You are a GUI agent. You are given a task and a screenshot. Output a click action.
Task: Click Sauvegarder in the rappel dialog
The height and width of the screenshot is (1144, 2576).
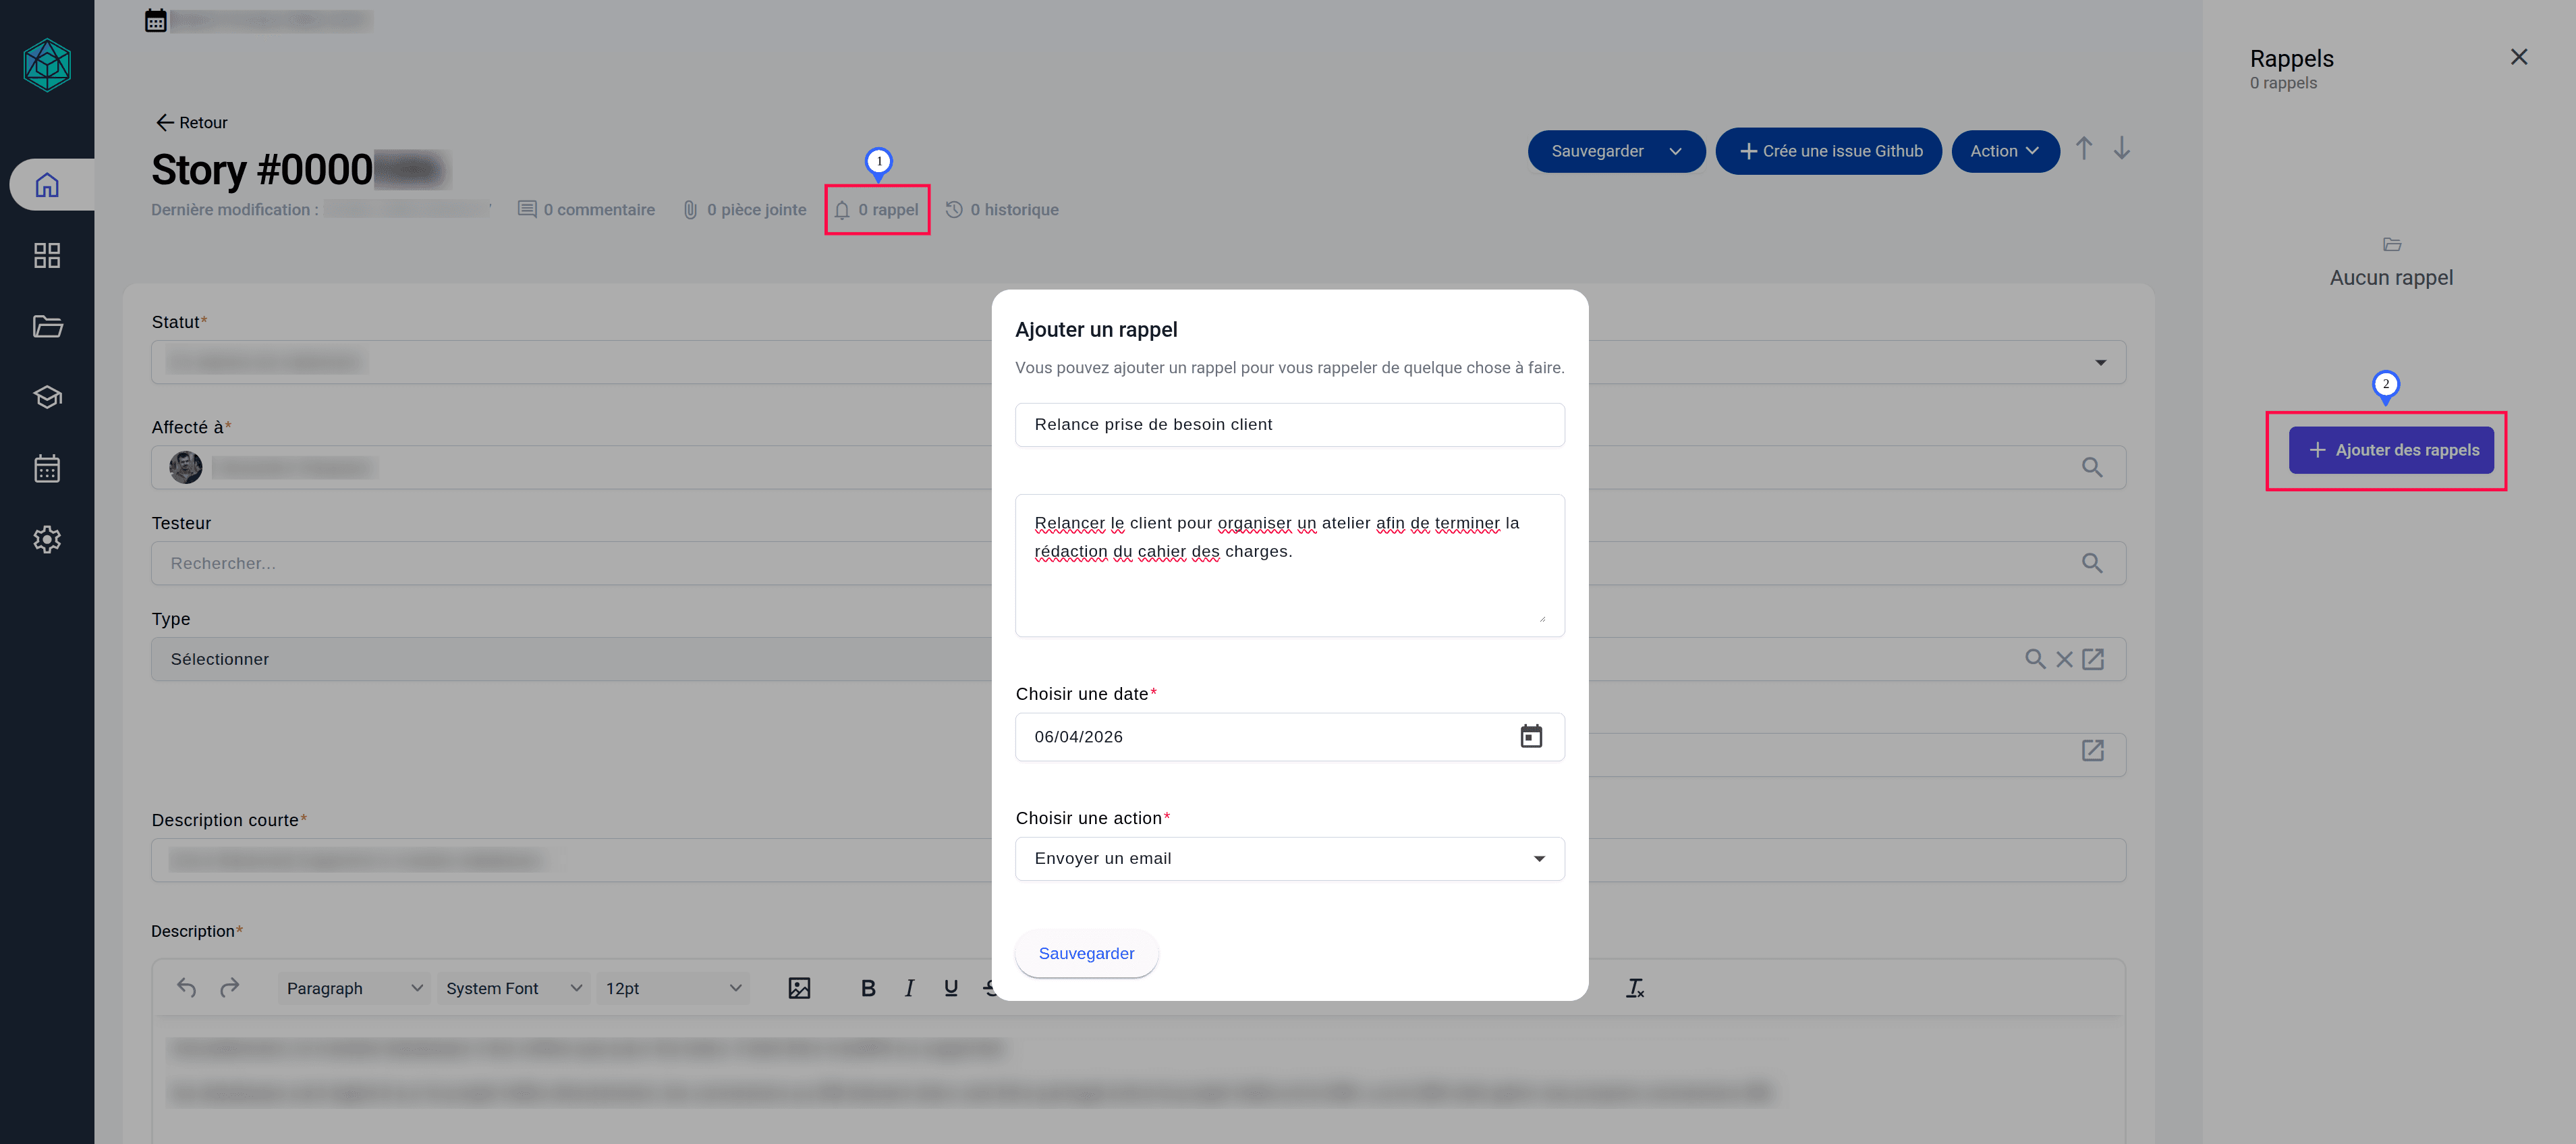(1085, 953)
